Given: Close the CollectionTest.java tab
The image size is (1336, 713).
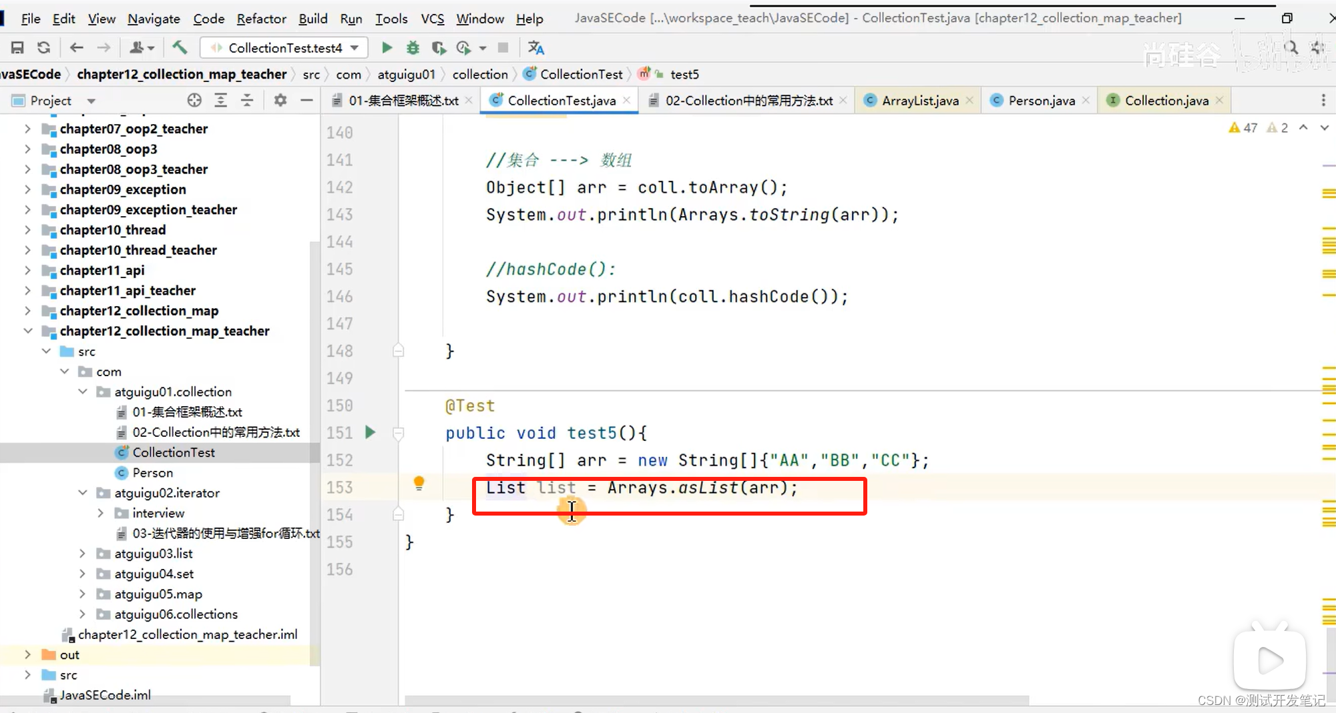Looking at the screenshot, I should pos(627,100).
